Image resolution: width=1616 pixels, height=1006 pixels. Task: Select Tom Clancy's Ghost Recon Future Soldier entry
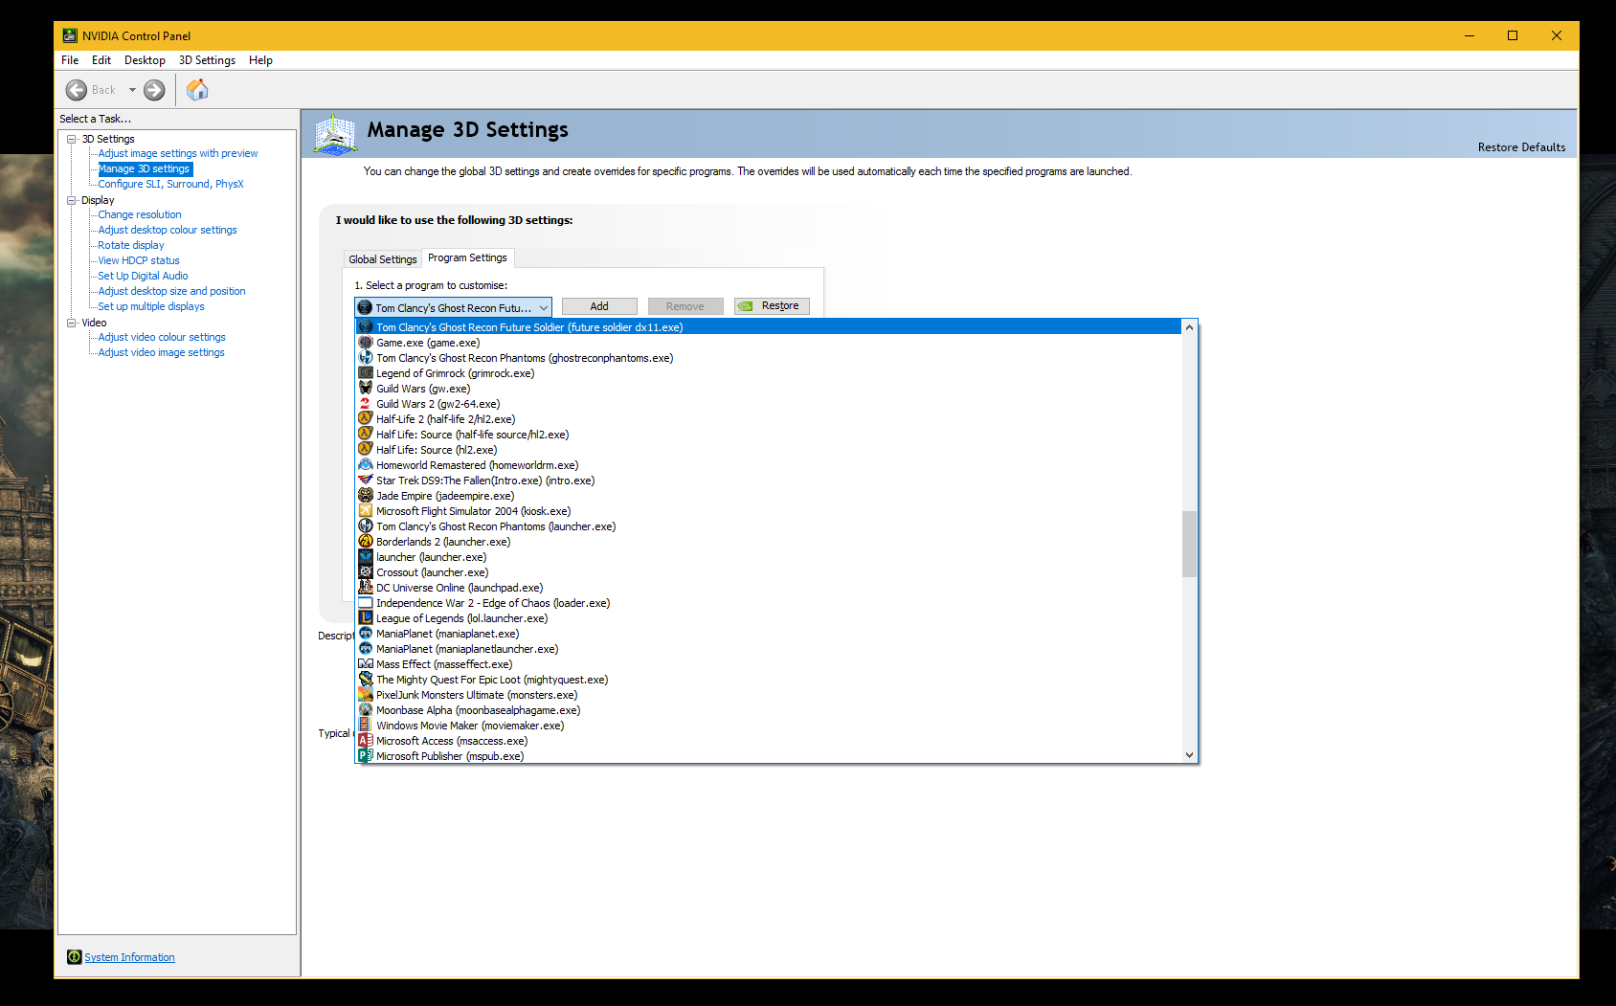point(769,327)
